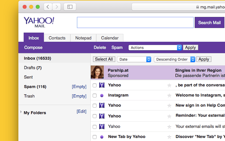Screen dimensions: 225x141
Task: Click the Yahoo icon beside 'Your external emails will'
Action: coord(102,127)
